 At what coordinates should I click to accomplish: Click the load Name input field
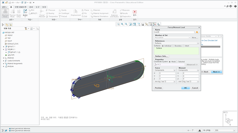click(x=174, y=32)
